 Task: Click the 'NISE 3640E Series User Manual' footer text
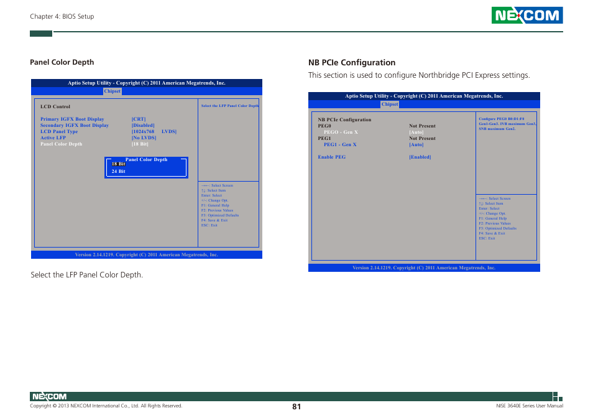click(x=530, y=406)
